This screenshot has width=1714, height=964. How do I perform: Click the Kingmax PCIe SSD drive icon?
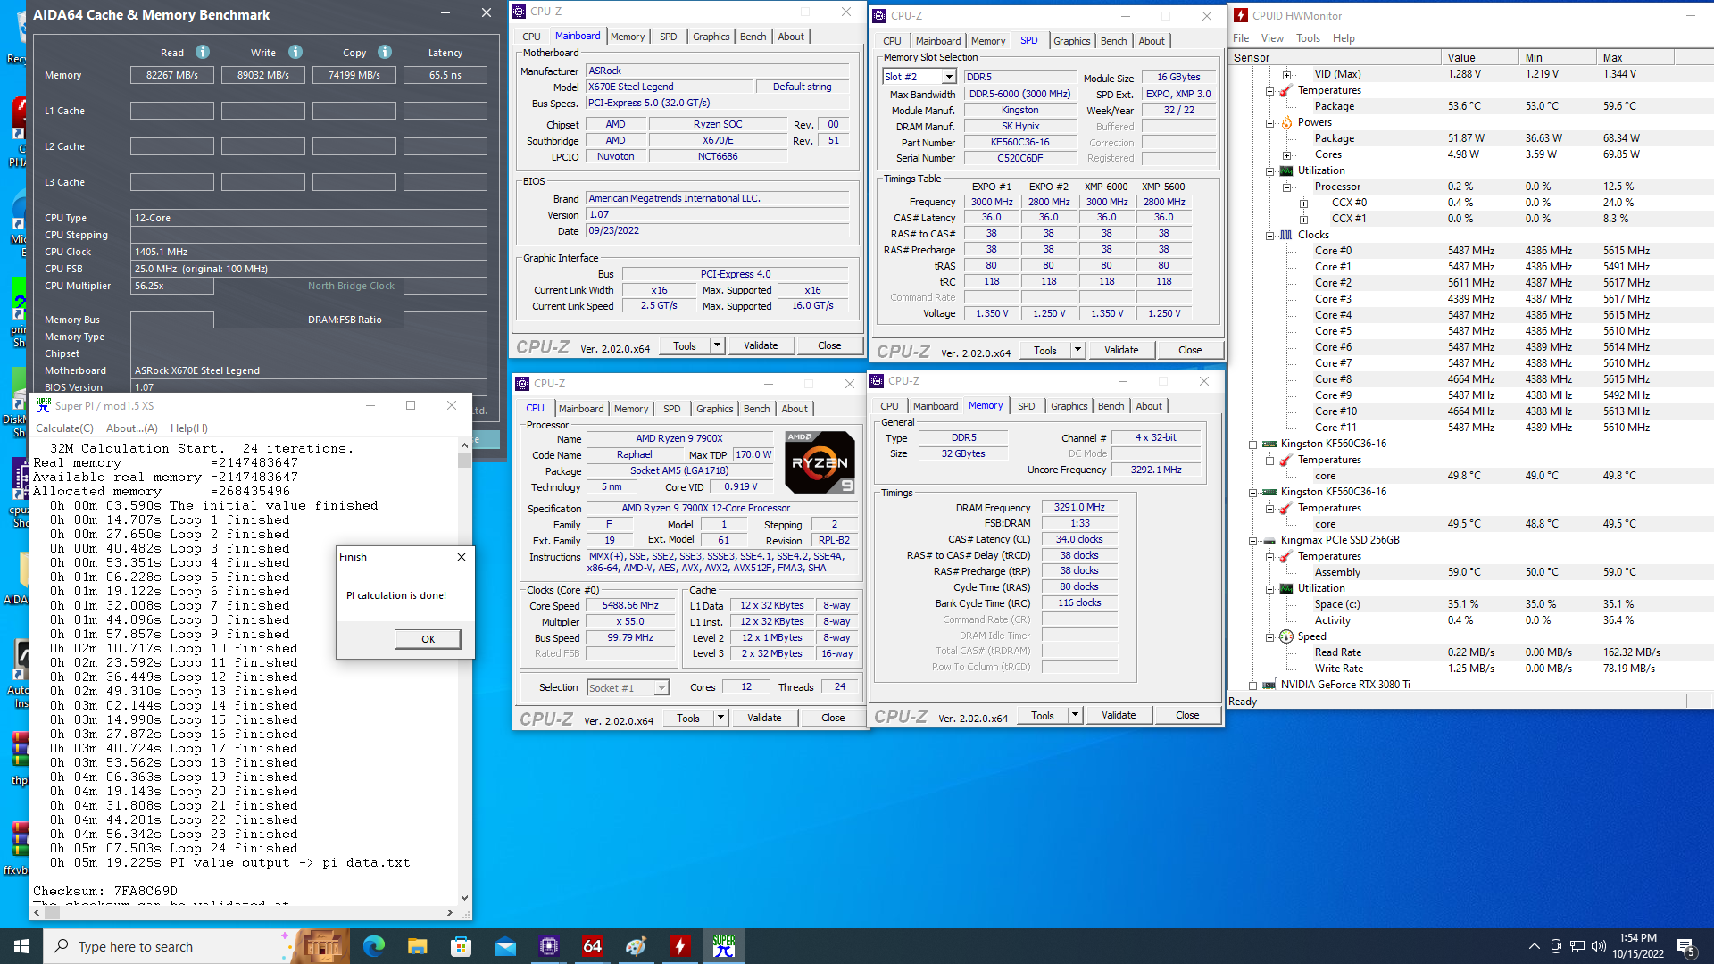pyautogui.click(x=1269, y=540)
